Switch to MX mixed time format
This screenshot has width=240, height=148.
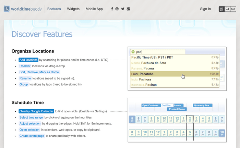click(x=233, y=9)
